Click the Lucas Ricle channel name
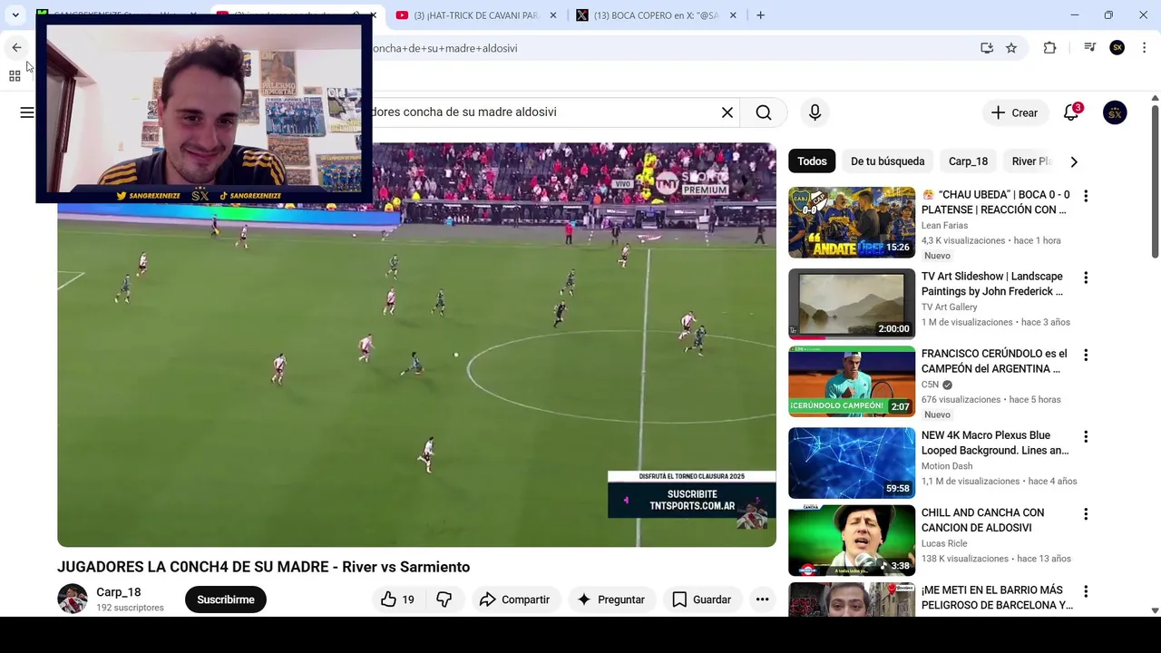 [944, 543]
